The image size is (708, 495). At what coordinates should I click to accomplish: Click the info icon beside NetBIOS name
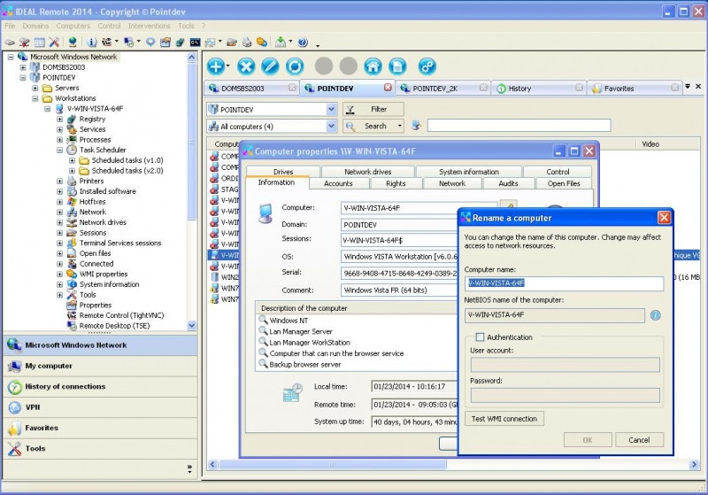click(x=656, y=315)
